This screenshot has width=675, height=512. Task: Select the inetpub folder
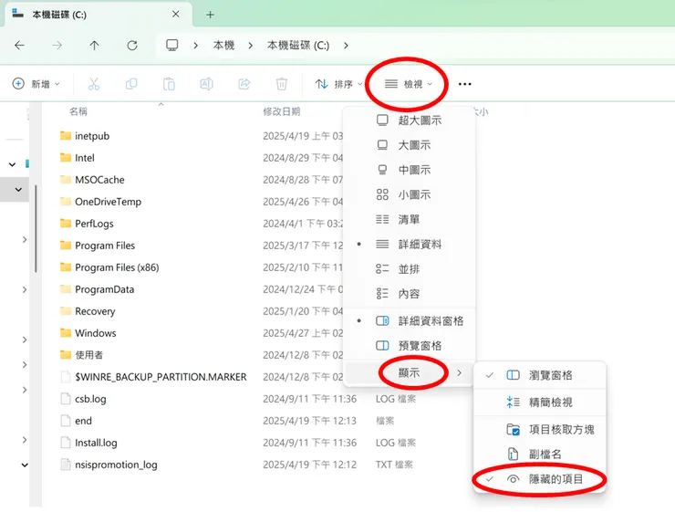click(92, 136)
